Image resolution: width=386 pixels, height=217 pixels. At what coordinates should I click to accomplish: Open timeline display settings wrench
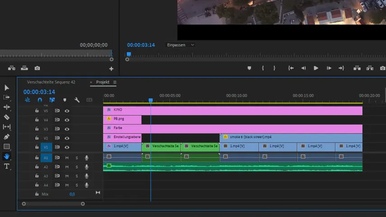point(77,100)
